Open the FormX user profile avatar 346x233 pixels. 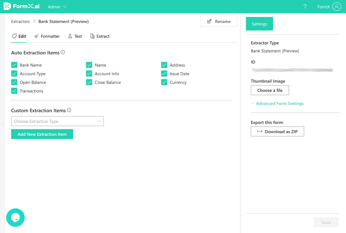[x=336, y=6]
